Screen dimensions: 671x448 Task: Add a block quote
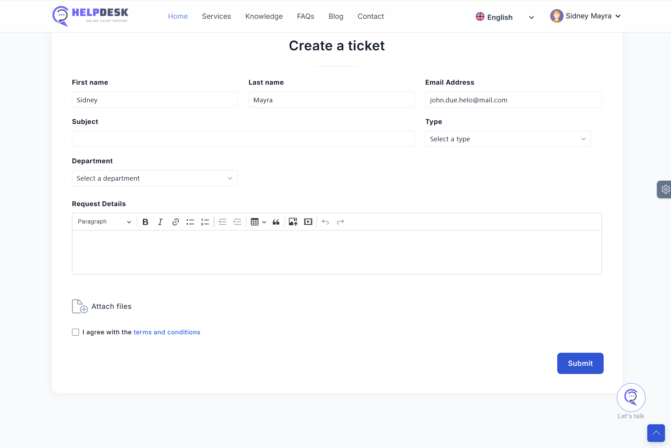pos(276,222)
